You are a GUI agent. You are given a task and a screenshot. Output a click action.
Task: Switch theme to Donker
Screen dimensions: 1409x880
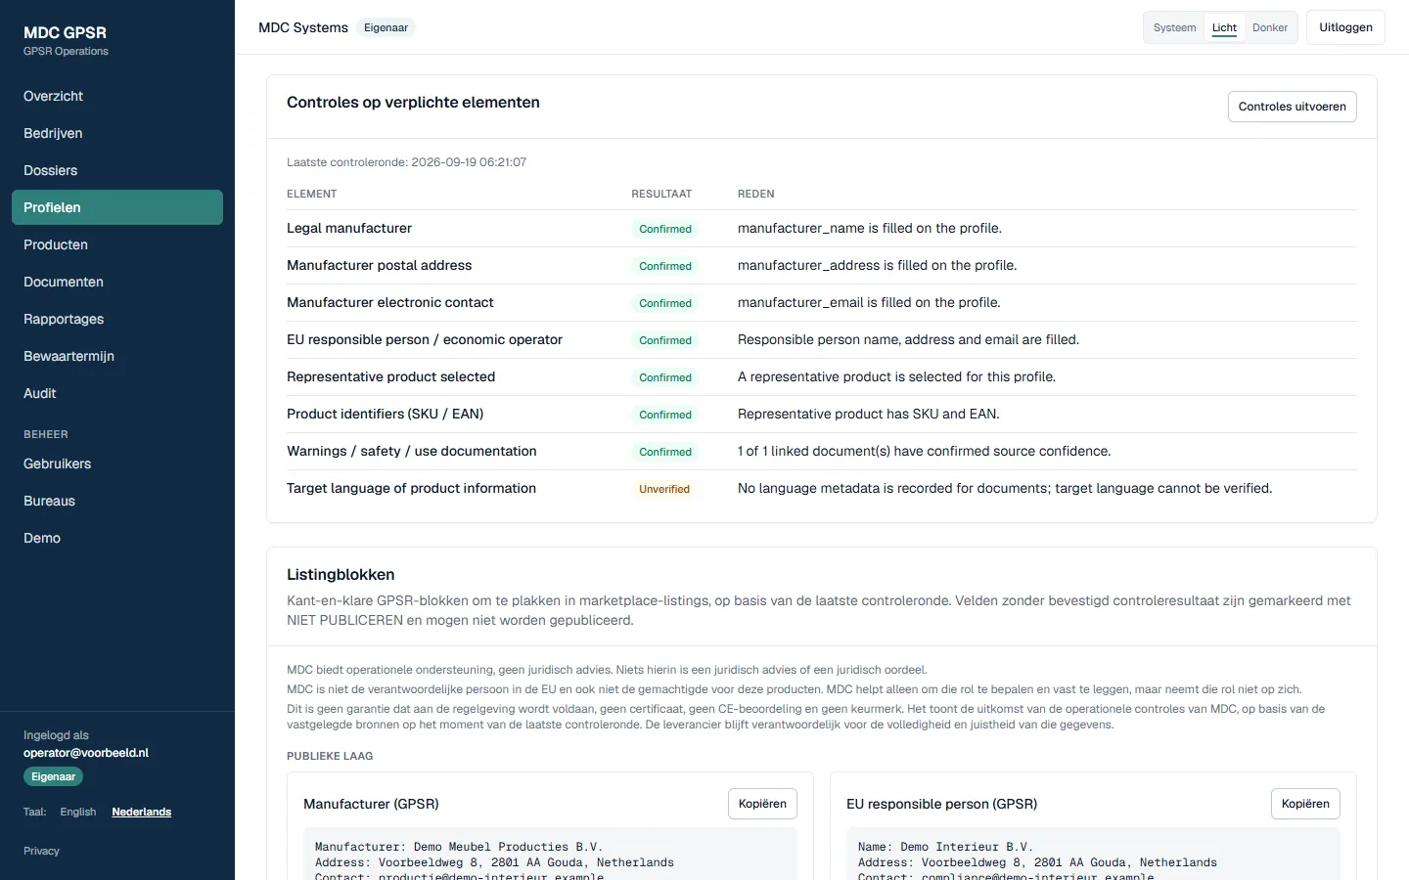point(1270,27)
